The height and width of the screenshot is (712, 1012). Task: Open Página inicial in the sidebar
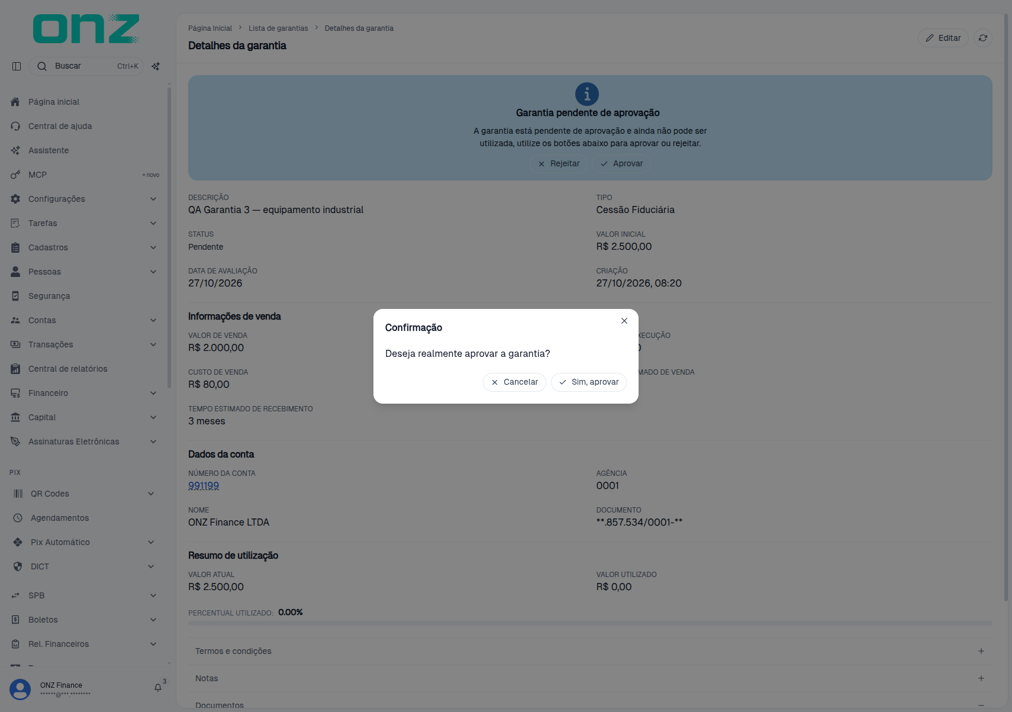85,102
